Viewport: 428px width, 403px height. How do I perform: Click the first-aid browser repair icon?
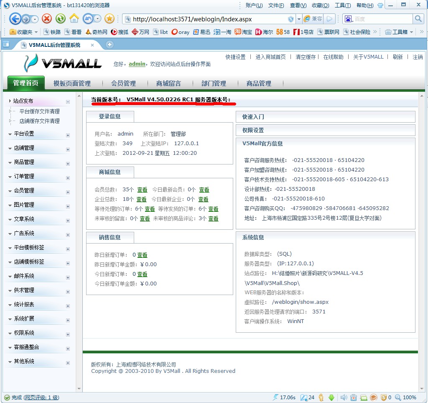354,397
